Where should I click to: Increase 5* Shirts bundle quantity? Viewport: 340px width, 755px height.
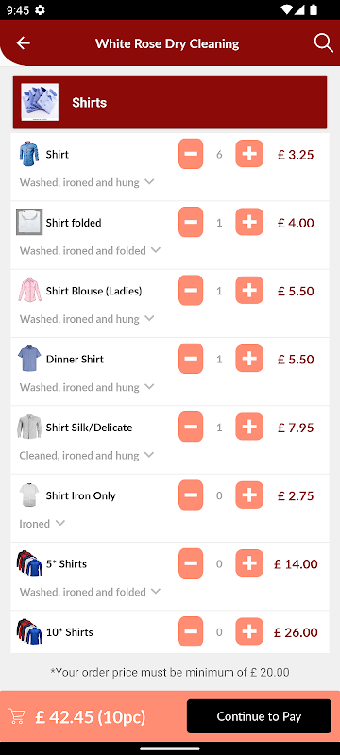click(x=249, y=563)
